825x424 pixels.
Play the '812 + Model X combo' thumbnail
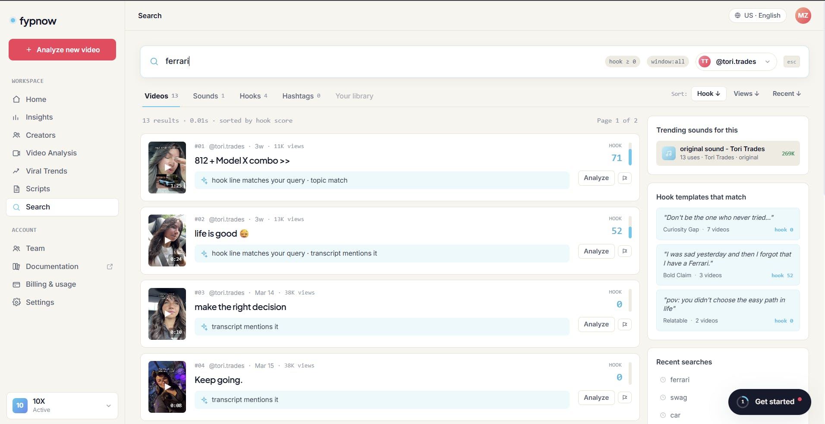167,168
